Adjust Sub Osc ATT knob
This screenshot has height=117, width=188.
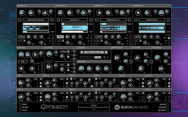[x=21, y=68]
